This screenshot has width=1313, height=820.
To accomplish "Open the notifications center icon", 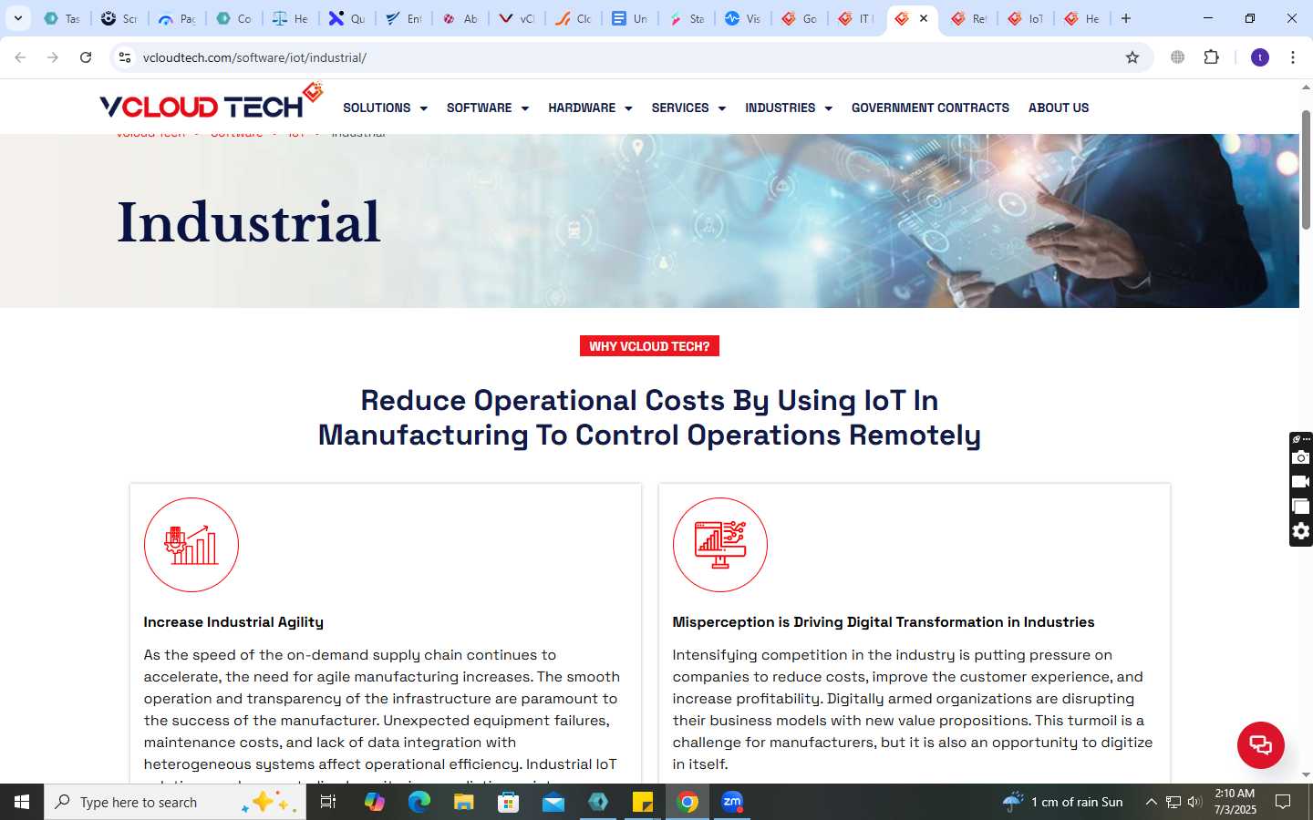I will [x=1283, y=802].
